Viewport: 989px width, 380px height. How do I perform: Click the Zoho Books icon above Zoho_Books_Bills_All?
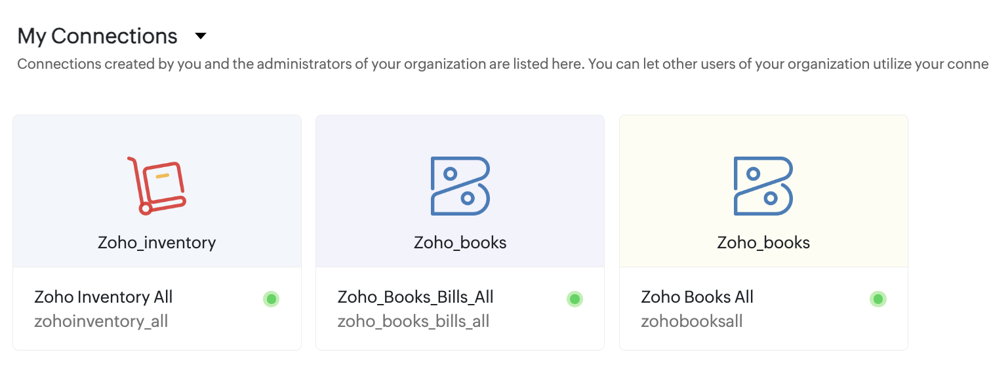(x=460, y=185)
